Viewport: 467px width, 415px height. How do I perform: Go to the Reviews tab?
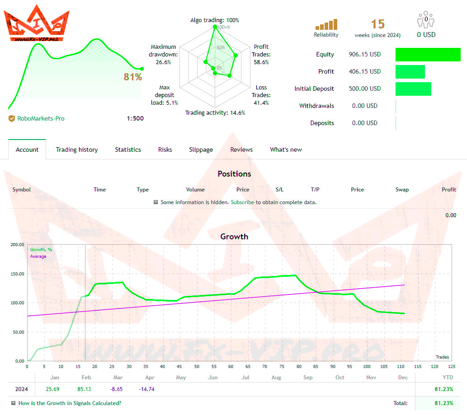[x=241, y=150]
